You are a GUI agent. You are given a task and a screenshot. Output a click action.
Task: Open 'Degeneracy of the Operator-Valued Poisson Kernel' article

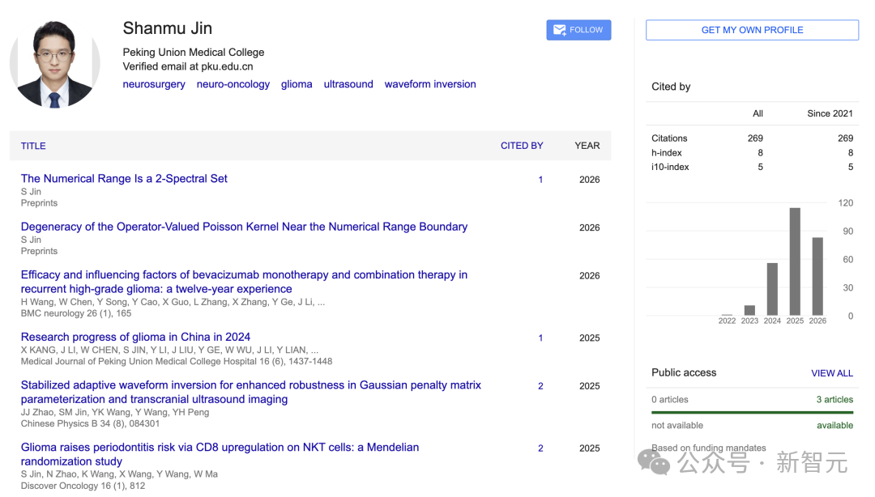coord(244,227)
